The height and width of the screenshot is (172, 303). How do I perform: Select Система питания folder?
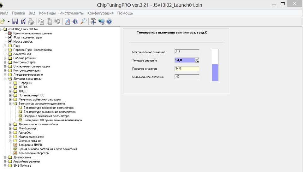pyautogui.click(x=30, y=141)
